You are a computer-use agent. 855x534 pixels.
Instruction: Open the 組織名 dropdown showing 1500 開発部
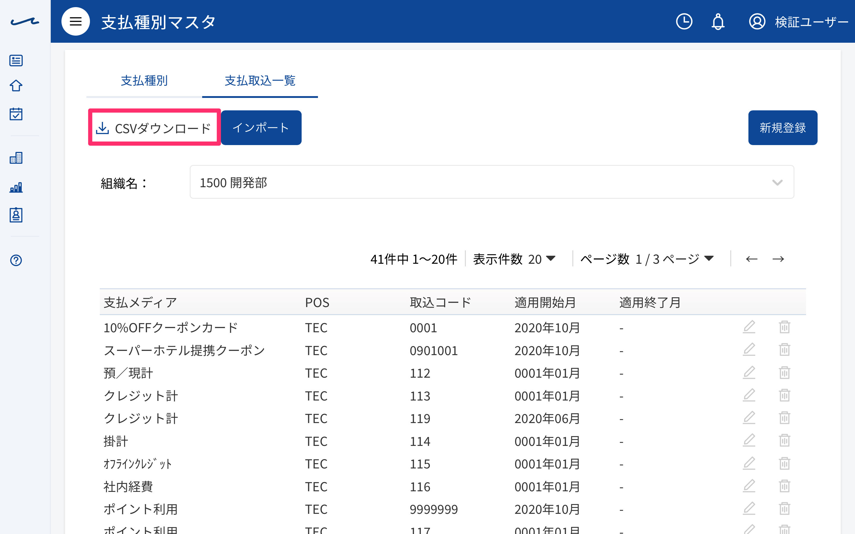click(x=492, y=182)
